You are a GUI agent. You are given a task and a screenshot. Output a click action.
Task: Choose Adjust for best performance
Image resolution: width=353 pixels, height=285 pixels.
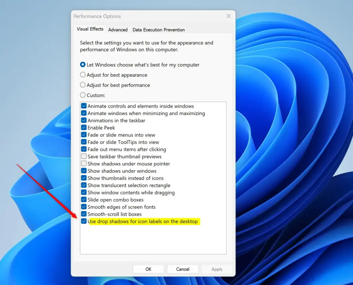(x=83, y=85)
